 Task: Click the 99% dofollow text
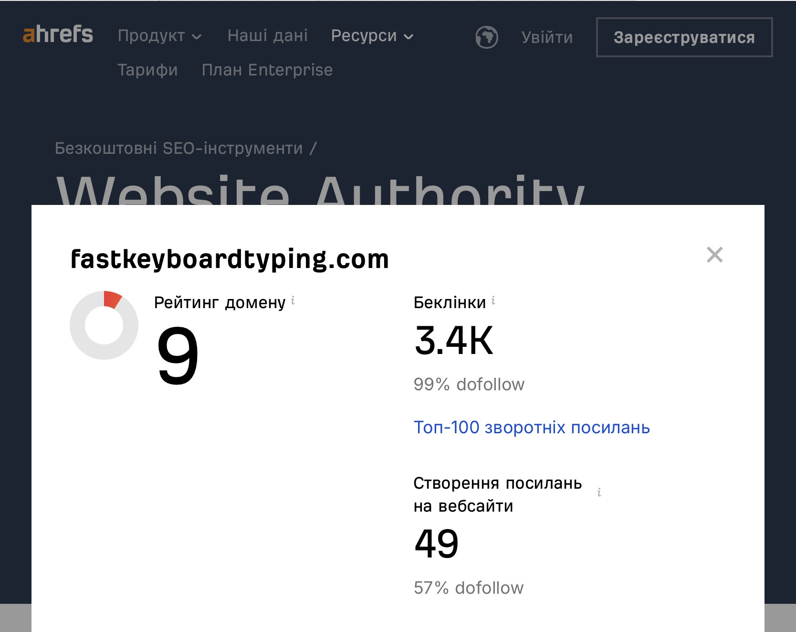tap(469, 385)
